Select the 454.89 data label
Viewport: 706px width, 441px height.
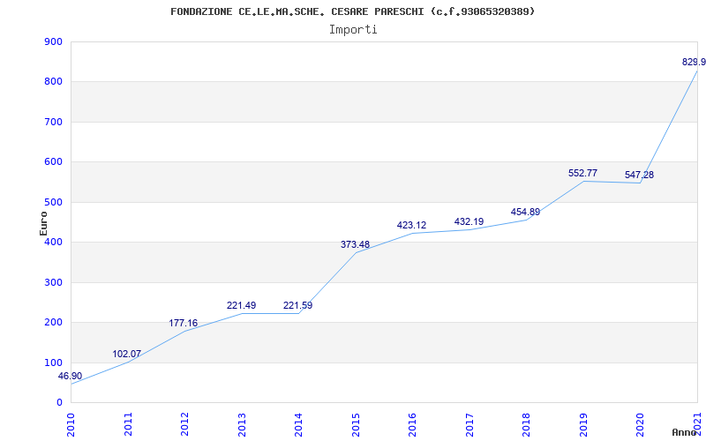525,213
